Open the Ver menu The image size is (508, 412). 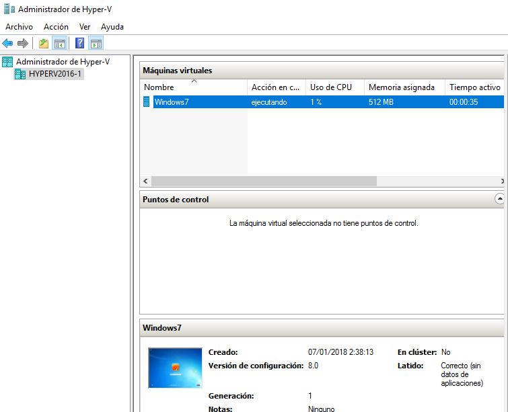85,27
